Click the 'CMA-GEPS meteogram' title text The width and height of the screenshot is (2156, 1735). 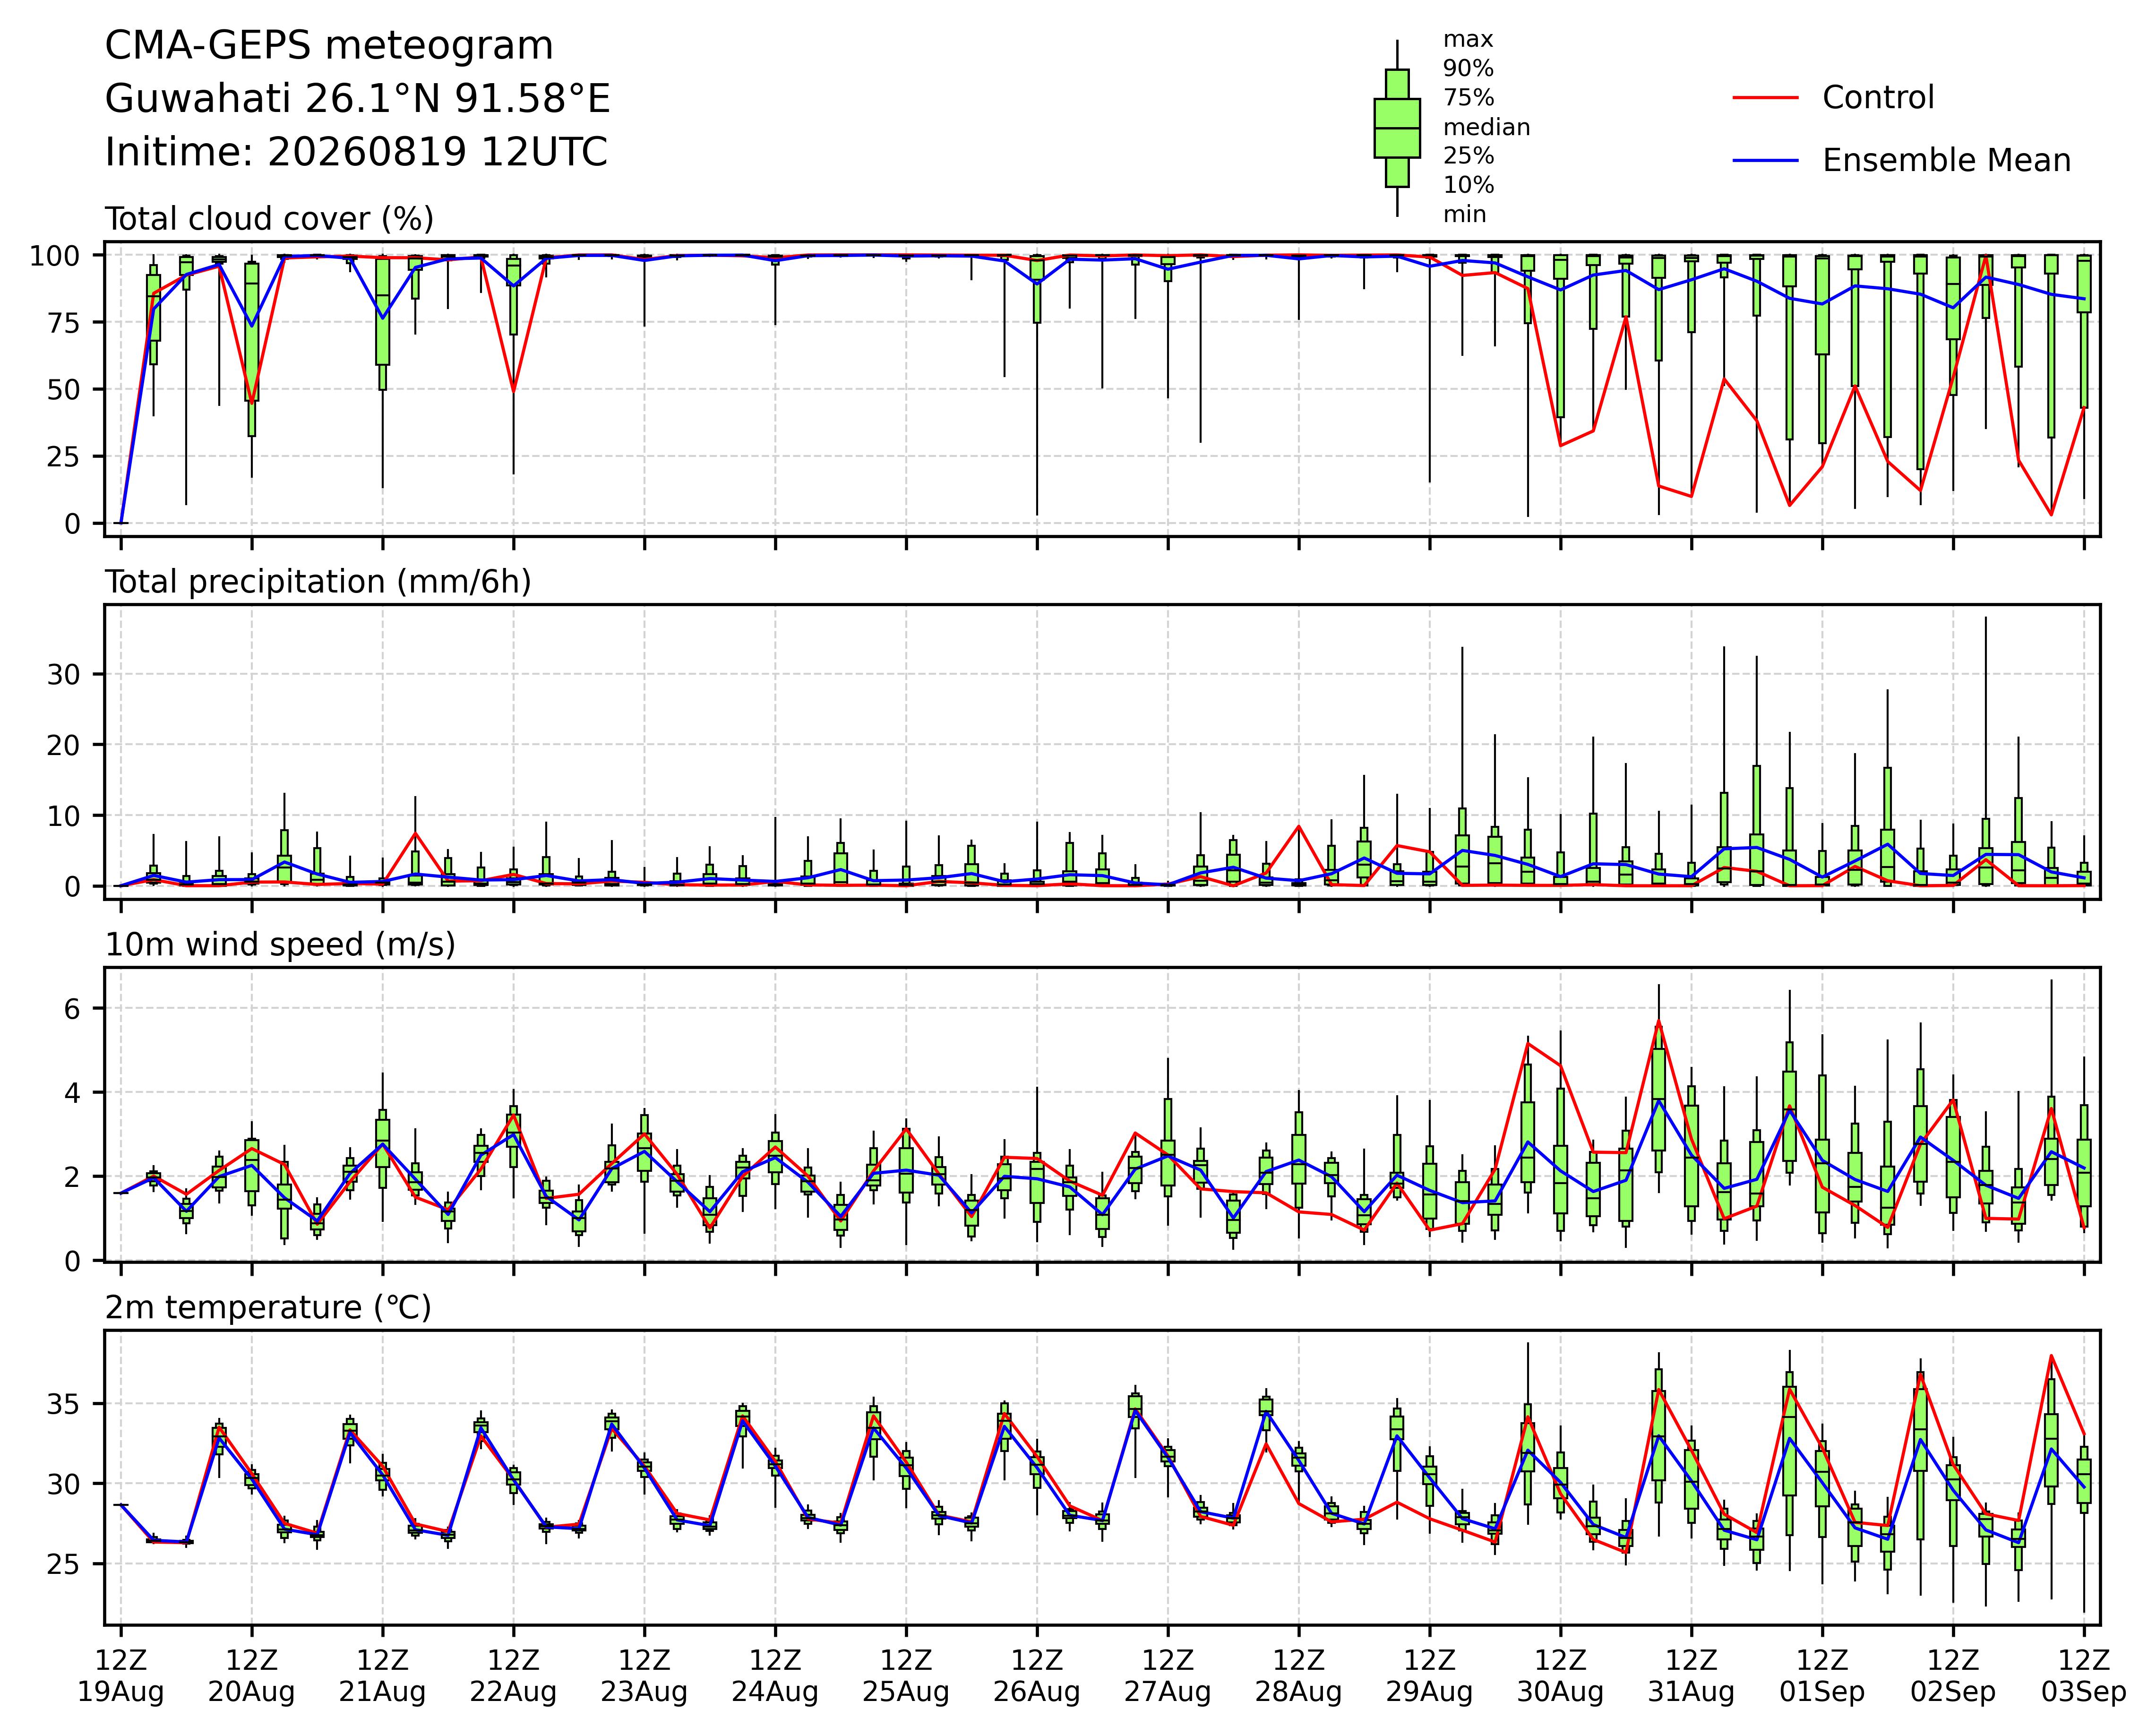[329, 47]
